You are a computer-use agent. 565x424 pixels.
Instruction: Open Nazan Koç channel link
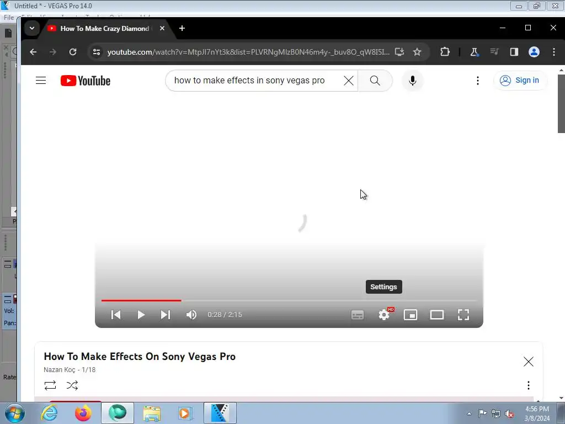pyautogui.click(x=60, y=369)
